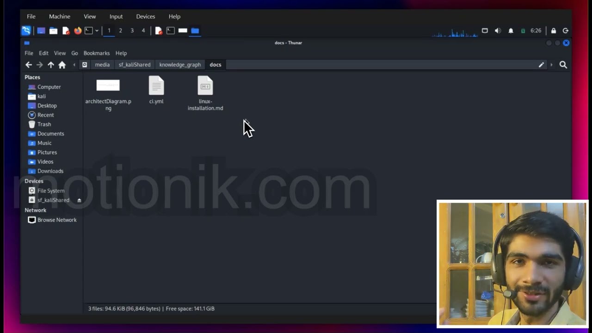Image resolution: width=592 pixels, height=333 pixels.
Task: Open the Bookmarks menu
Action: 97,53
